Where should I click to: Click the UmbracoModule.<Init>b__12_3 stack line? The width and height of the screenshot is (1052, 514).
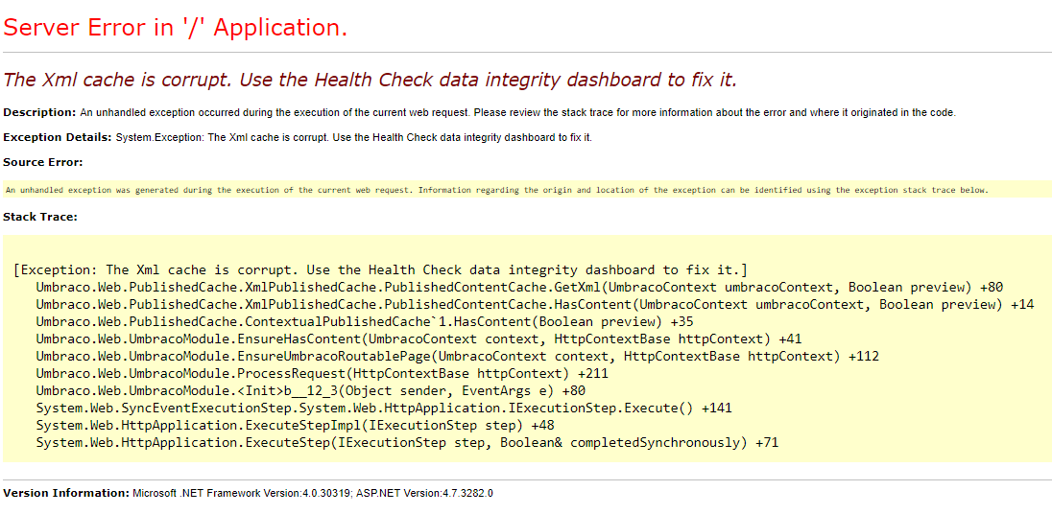(x=310, y=390)
